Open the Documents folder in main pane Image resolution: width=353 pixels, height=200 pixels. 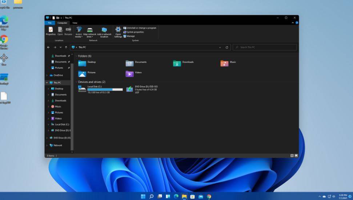(x=136, y=63)
